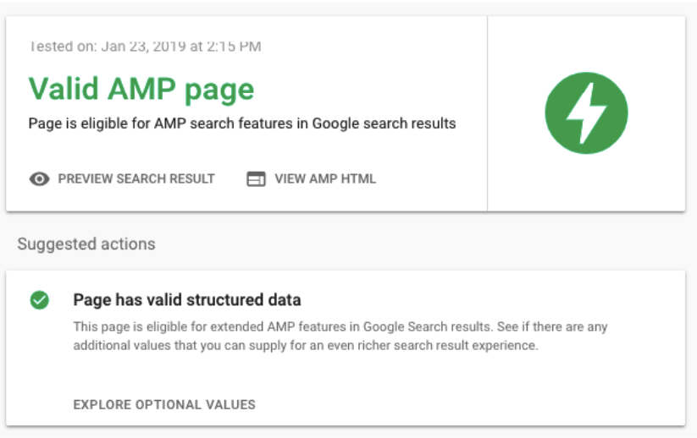
Task: Click the green checkmark status icon
Action: [40, 300]
